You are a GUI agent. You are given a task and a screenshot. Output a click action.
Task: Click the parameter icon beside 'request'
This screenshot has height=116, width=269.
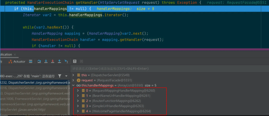tap(78, 80)
